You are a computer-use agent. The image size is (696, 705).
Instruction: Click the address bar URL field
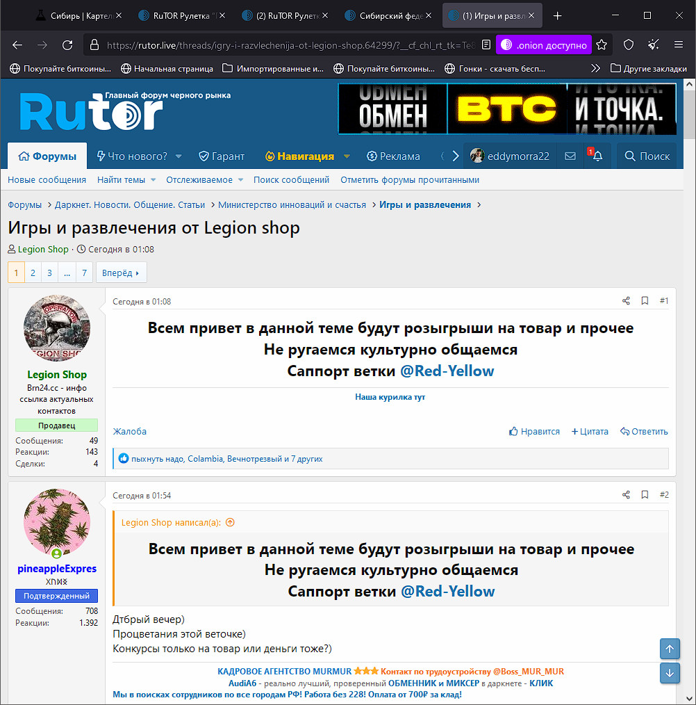pos(290,45)
